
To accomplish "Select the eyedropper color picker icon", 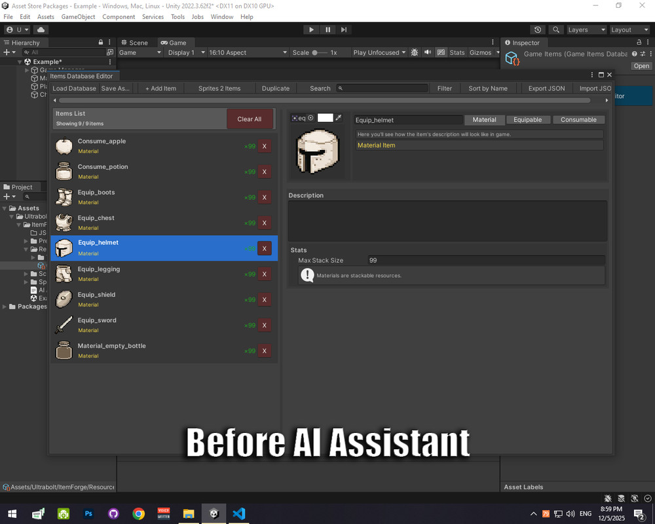I will [x=339, y=118].
